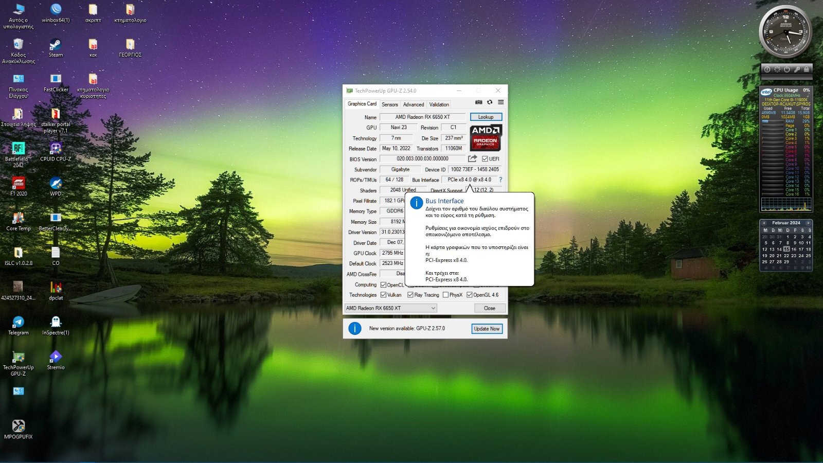823x463 pixels.
Task: Click the ROPs/TMUs value 64 / 128
Action: [x=394, y=180]
